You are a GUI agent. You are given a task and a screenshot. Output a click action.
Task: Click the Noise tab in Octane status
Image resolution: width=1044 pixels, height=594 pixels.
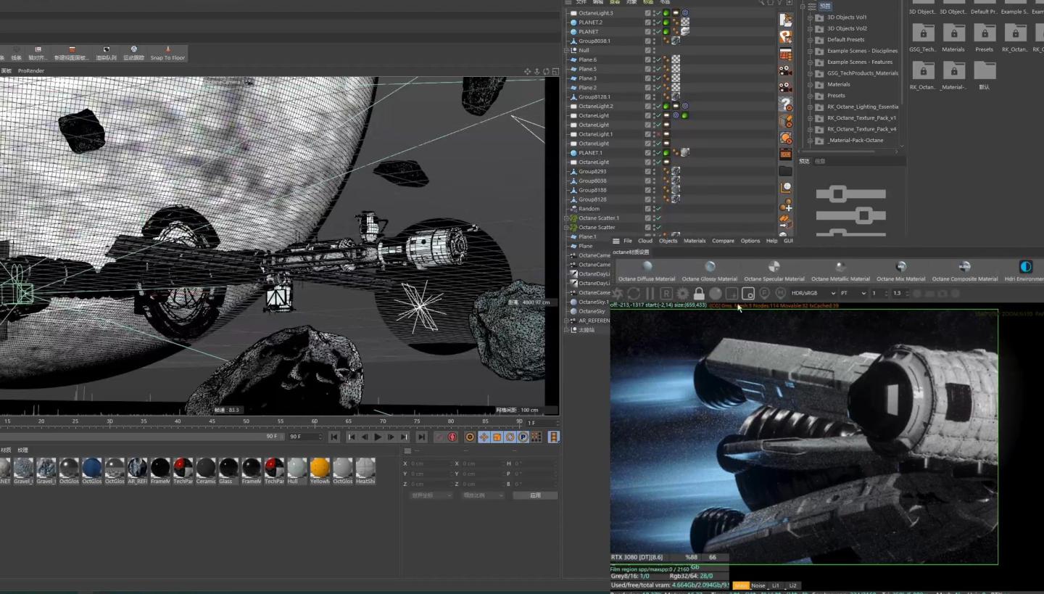[758, 585]
